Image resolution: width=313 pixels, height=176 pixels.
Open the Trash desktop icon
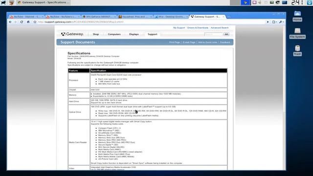point(297,51)
